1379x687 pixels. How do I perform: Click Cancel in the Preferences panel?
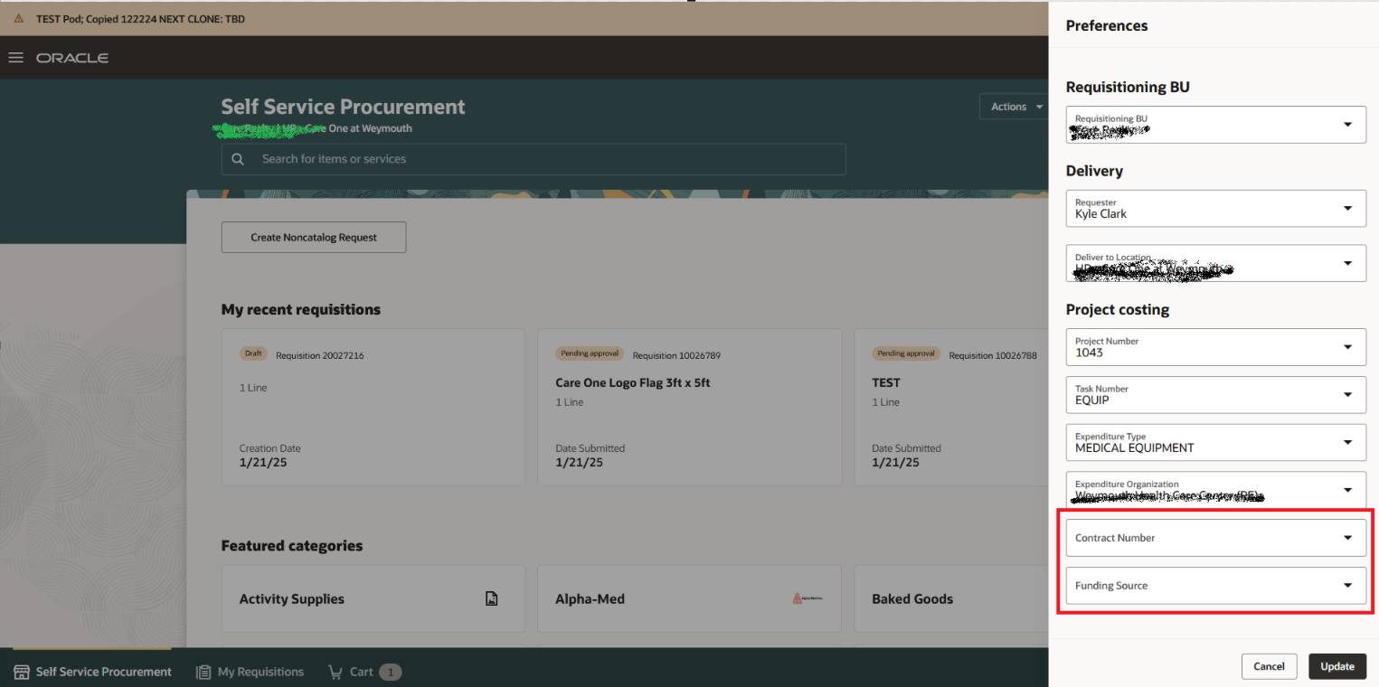1269,666
